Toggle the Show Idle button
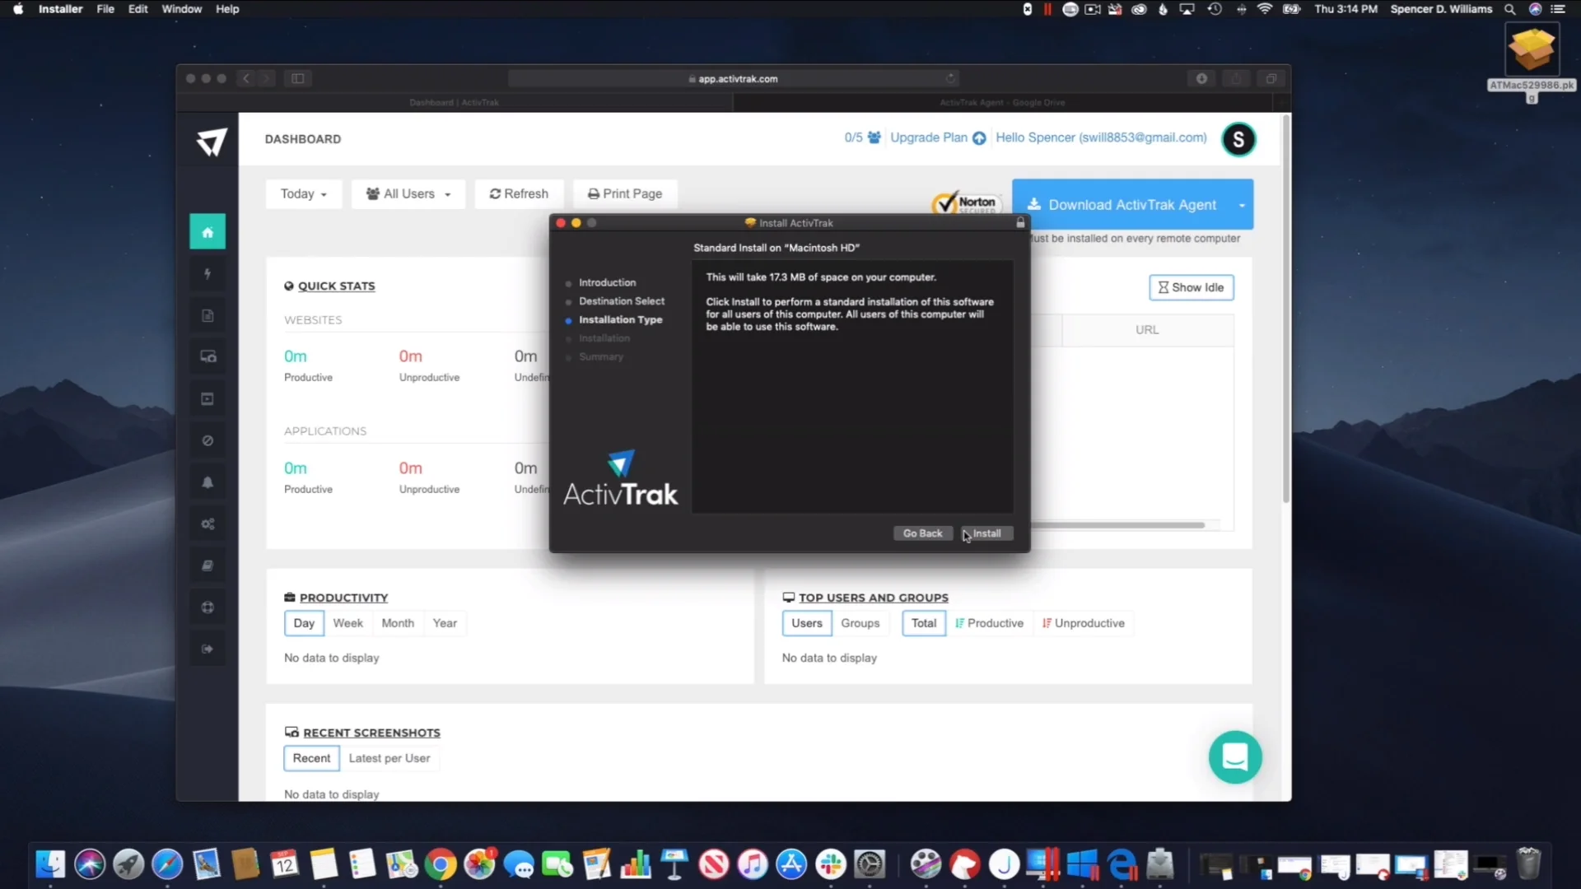 1191,287
